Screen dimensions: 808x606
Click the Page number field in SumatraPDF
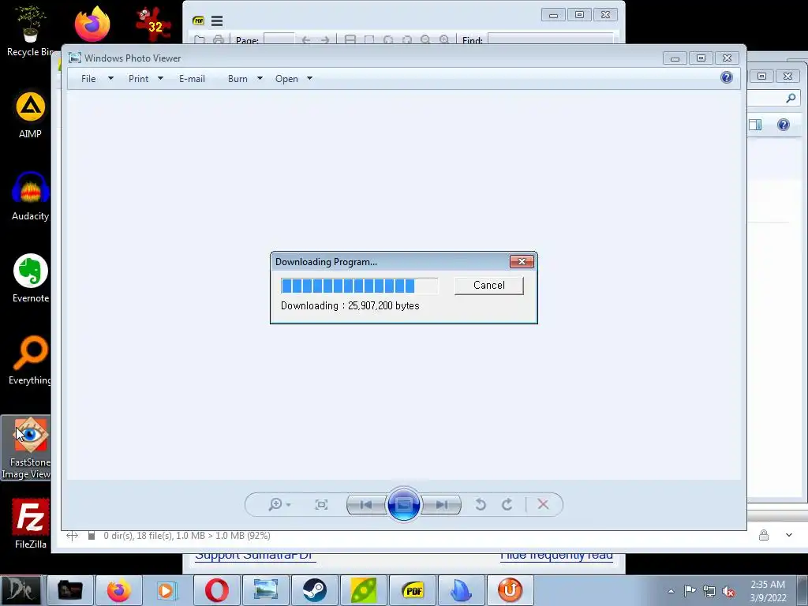(279, 39)
